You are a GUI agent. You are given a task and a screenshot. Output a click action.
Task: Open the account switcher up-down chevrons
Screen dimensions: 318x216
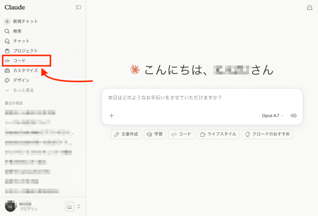(79, 206)
